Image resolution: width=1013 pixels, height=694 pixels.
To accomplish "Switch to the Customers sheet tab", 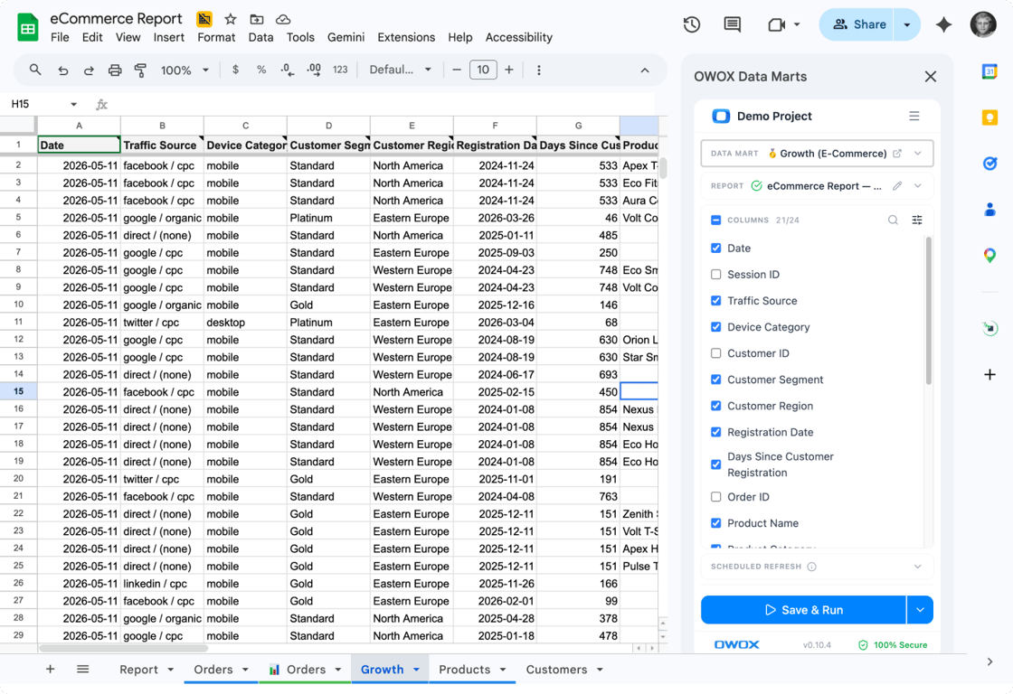I will point(556,670).
